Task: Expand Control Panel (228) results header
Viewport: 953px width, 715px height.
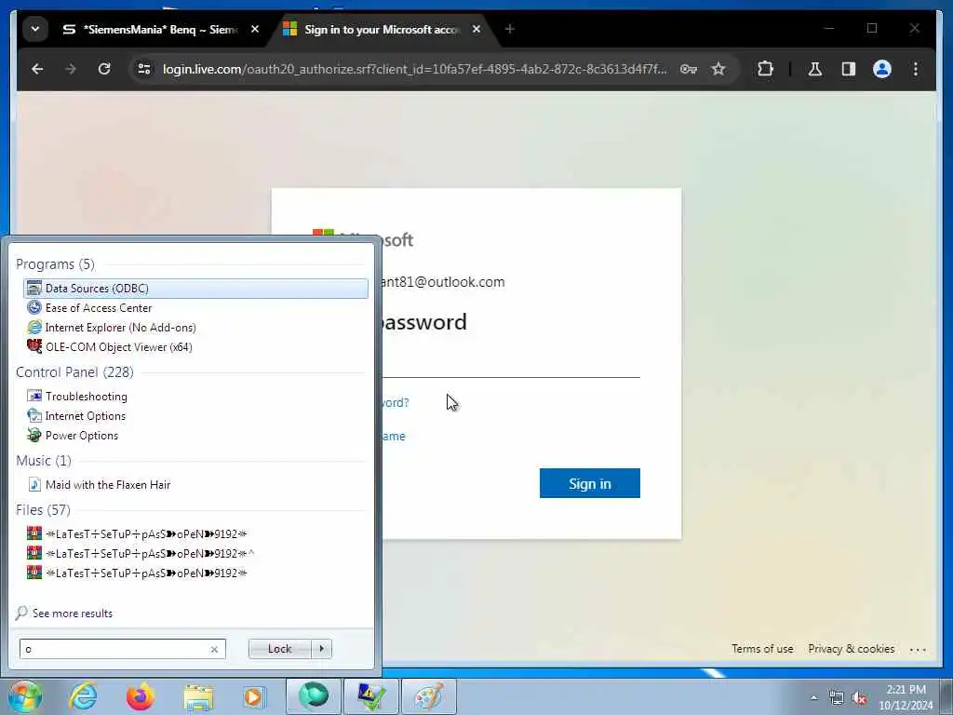Action: click(x=74, y=372)
